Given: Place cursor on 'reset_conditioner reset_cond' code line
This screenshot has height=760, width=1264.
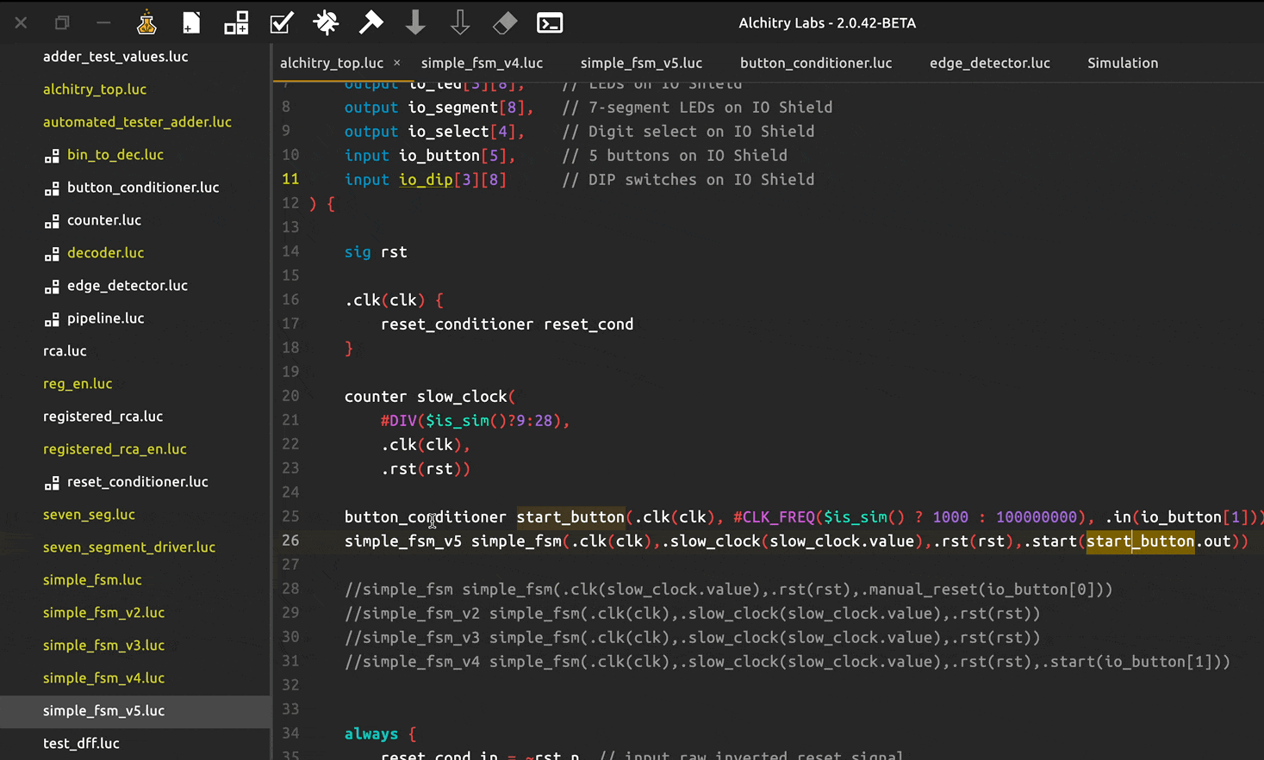Looking at the screenshot, I should [507, 324].
